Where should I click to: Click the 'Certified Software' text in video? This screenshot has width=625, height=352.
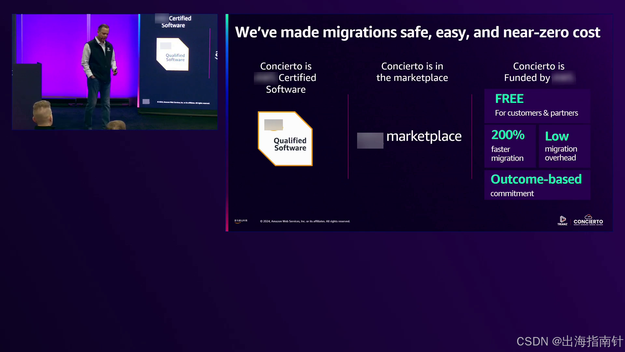[x=176, y=22]
